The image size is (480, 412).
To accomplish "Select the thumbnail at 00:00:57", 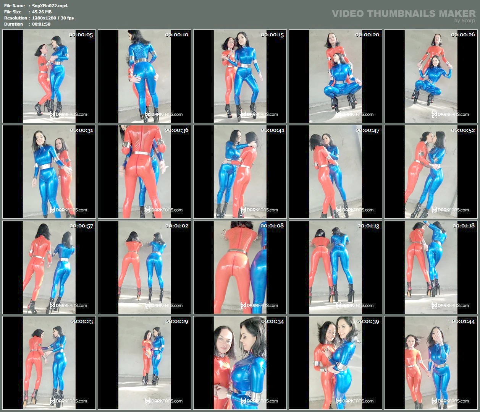I will (x=49, y=267).
